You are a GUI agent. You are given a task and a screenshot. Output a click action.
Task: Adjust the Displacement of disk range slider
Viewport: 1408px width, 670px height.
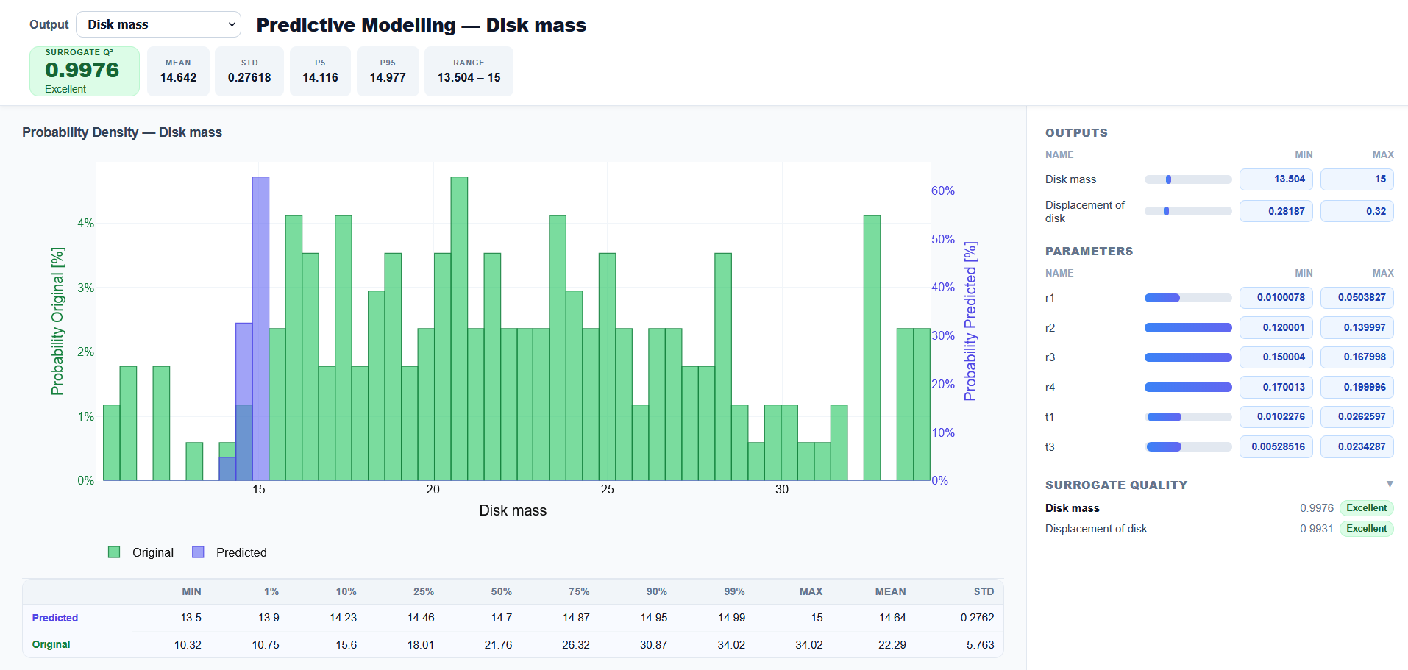click(x=1187, y=211)
